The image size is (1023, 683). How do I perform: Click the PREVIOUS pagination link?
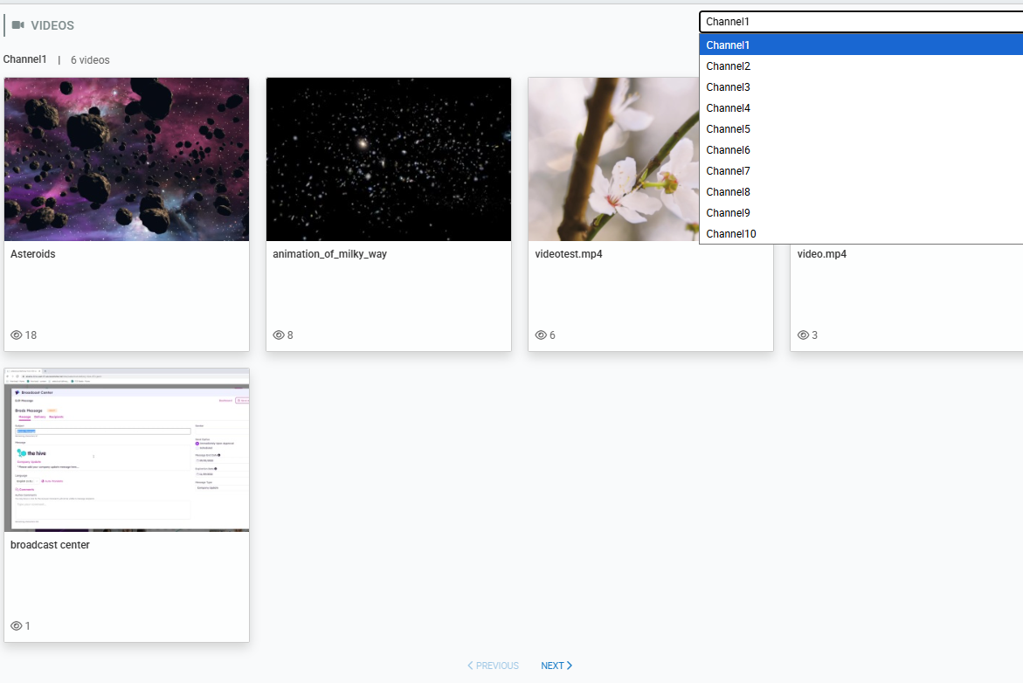pos(494,666)
